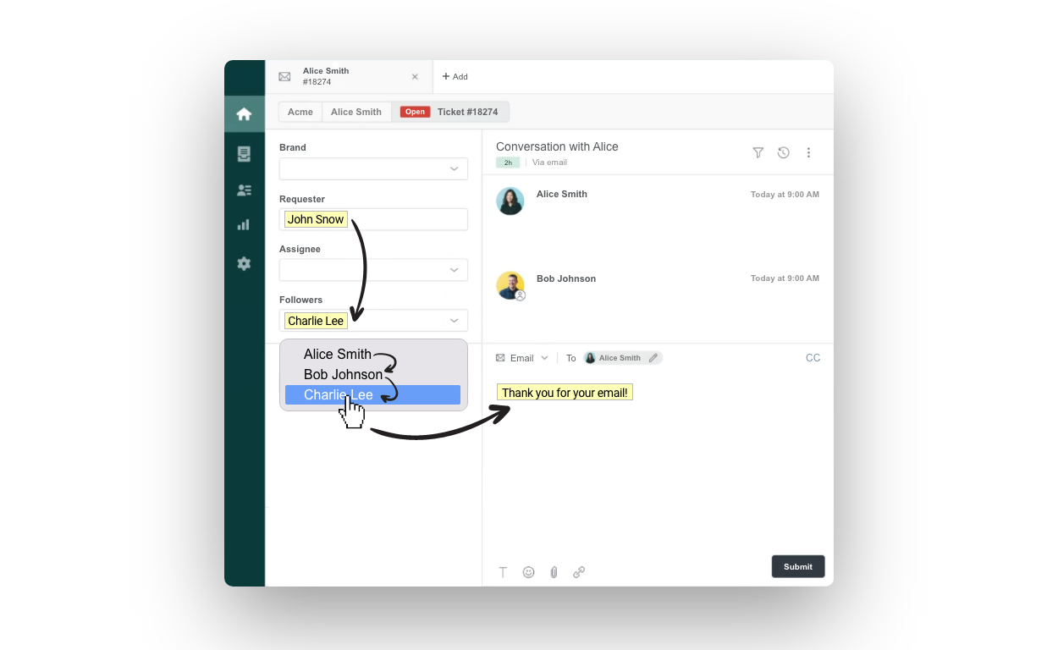
Task: Click the 'Via email' label
Action: point(550,162)
